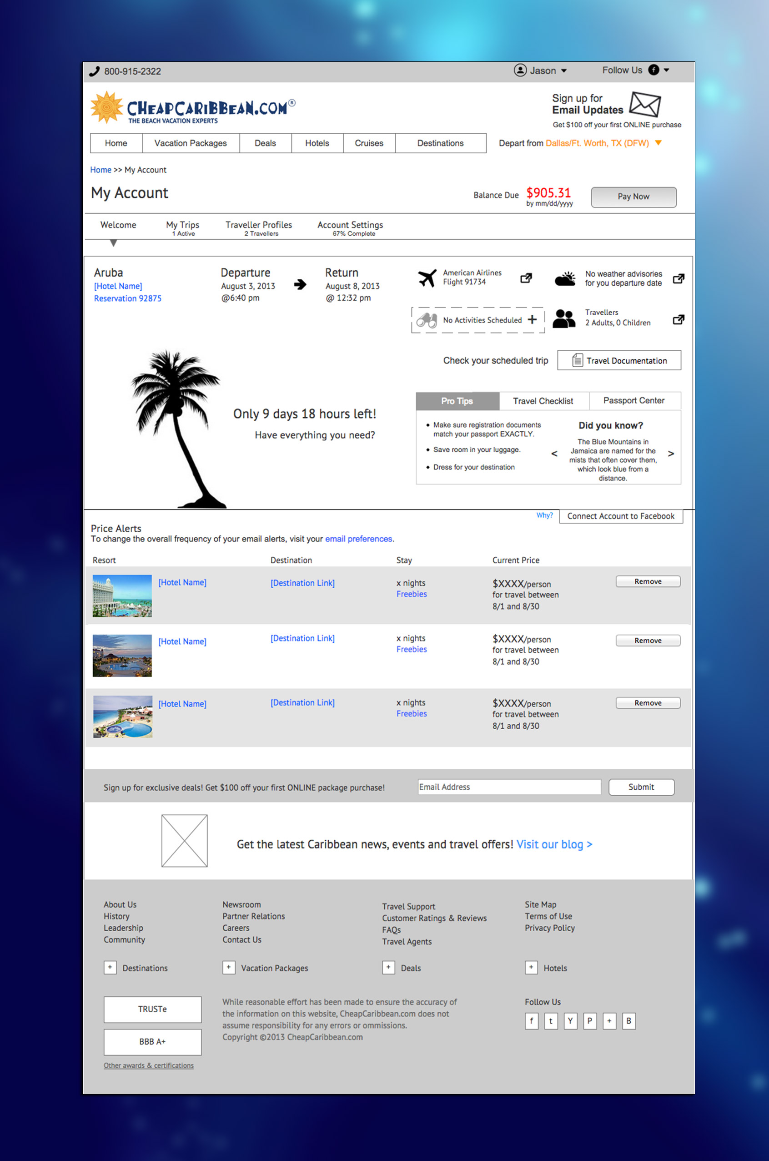769x1161 pixels.
Task: Click the footer Twitter t icon
Action: point(551,1021)
